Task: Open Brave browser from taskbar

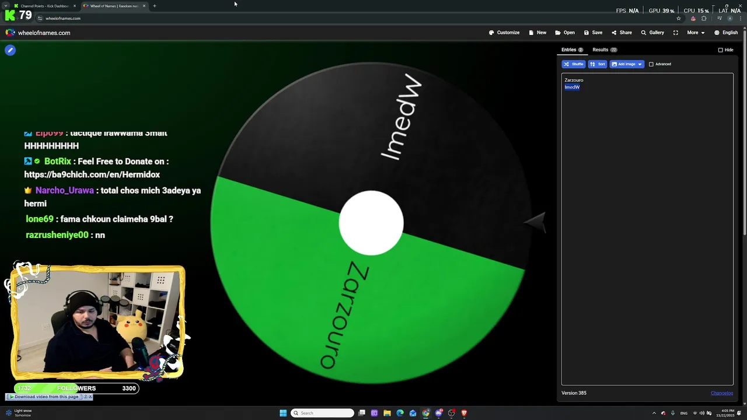Action: (464, 413)
